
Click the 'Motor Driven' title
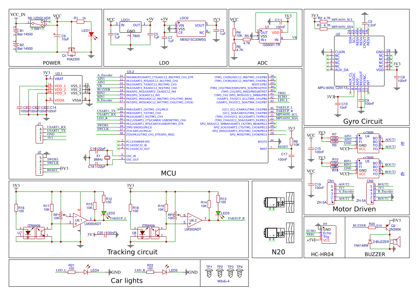(x=354, y=209)
